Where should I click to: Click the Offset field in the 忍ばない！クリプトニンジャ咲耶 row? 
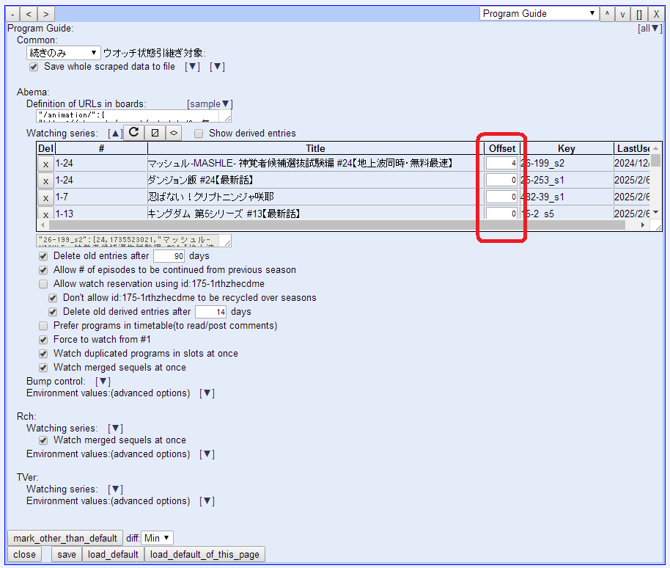(501, 197)
